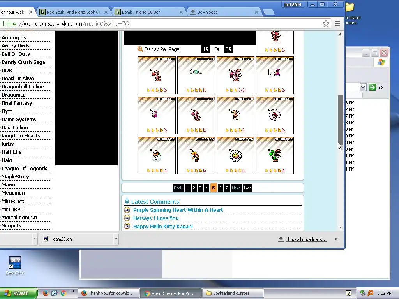Click the scrollbar down arrow
The height and width of the screenshot is (299, 399).
(x=340, y=227)
